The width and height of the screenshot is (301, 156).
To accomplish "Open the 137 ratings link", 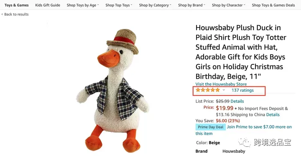I will [242, 90].
